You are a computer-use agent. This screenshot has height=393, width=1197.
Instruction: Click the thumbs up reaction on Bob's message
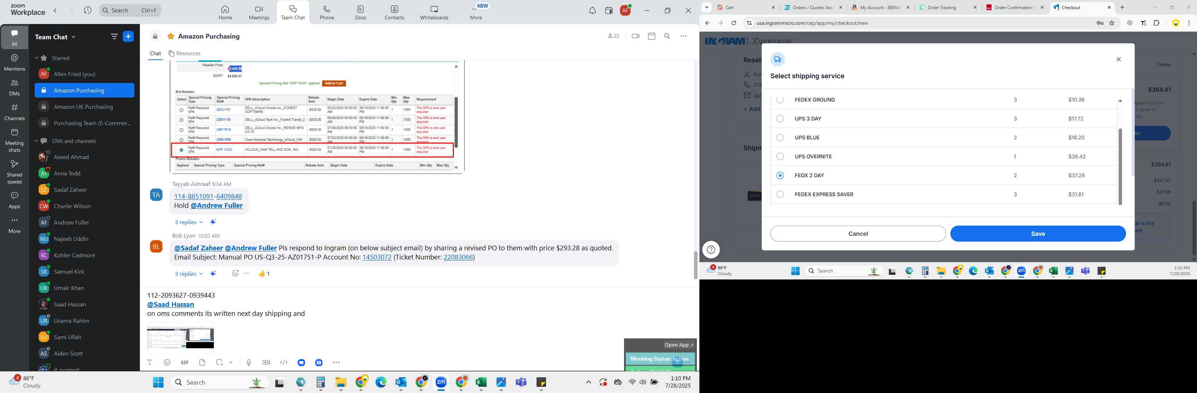[264, 274]
